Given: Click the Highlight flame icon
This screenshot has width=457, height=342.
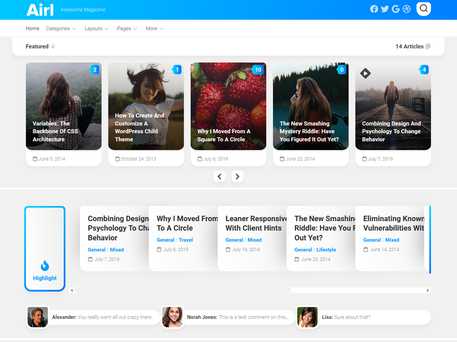Looking at the screenshot, I should coord(45,266).
